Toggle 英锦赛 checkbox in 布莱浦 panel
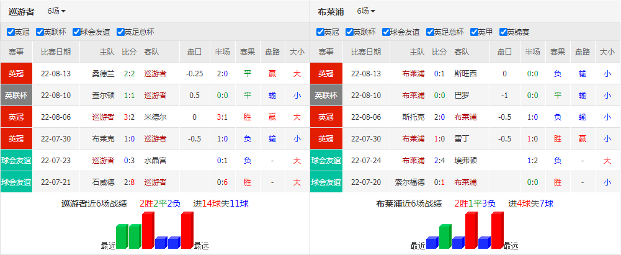 pyautogui.click(x=503, y=32)
